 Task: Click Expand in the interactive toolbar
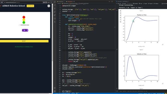[150, 4]
